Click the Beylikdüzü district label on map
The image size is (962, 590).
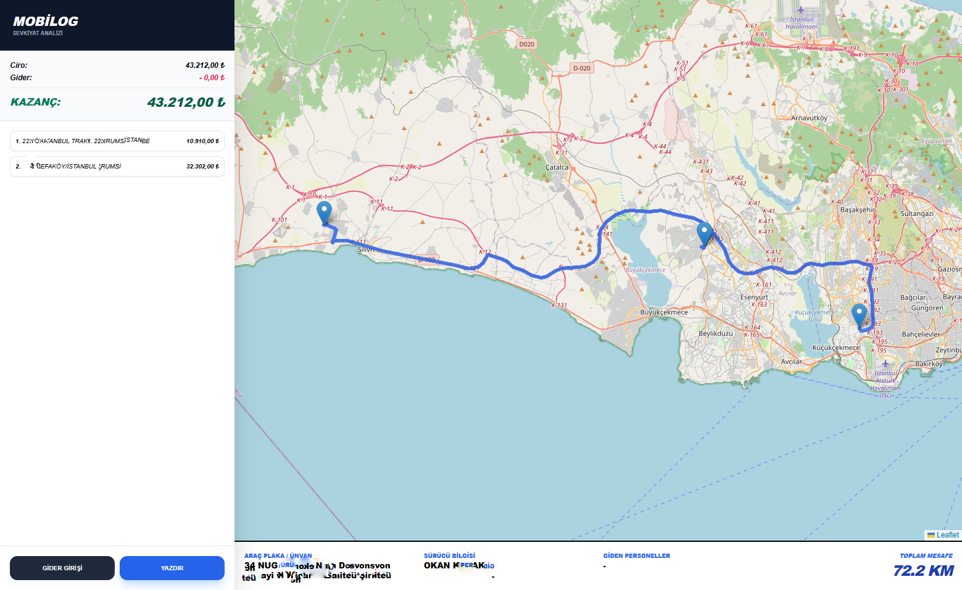pos(715,333)
